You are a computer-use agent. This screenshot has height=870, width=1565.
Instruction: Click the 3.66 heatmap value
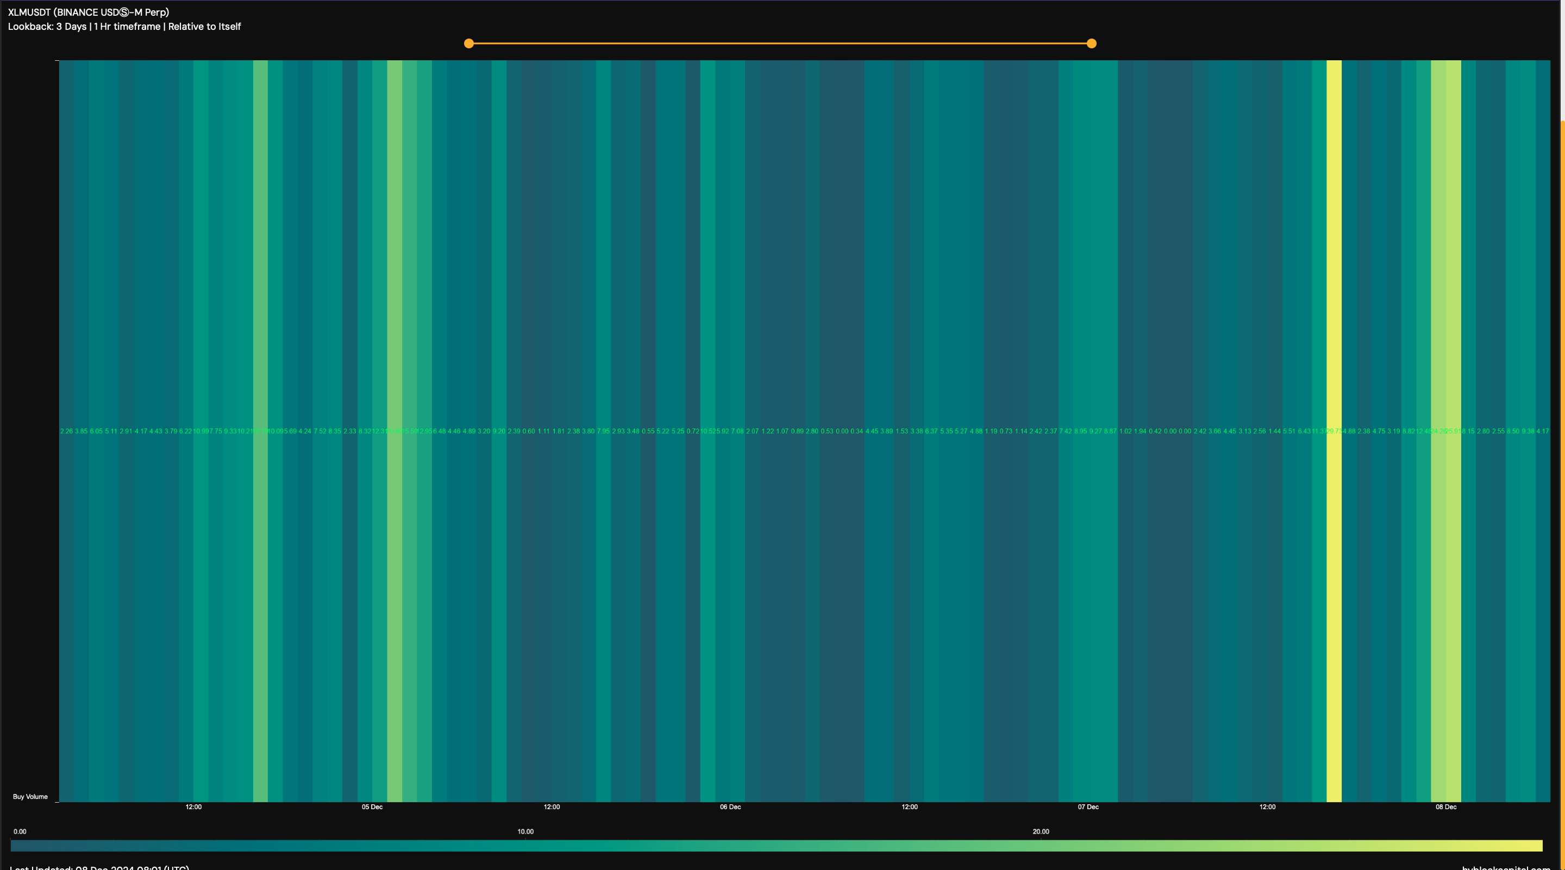pyautogui.click(x=1215, y=431)
